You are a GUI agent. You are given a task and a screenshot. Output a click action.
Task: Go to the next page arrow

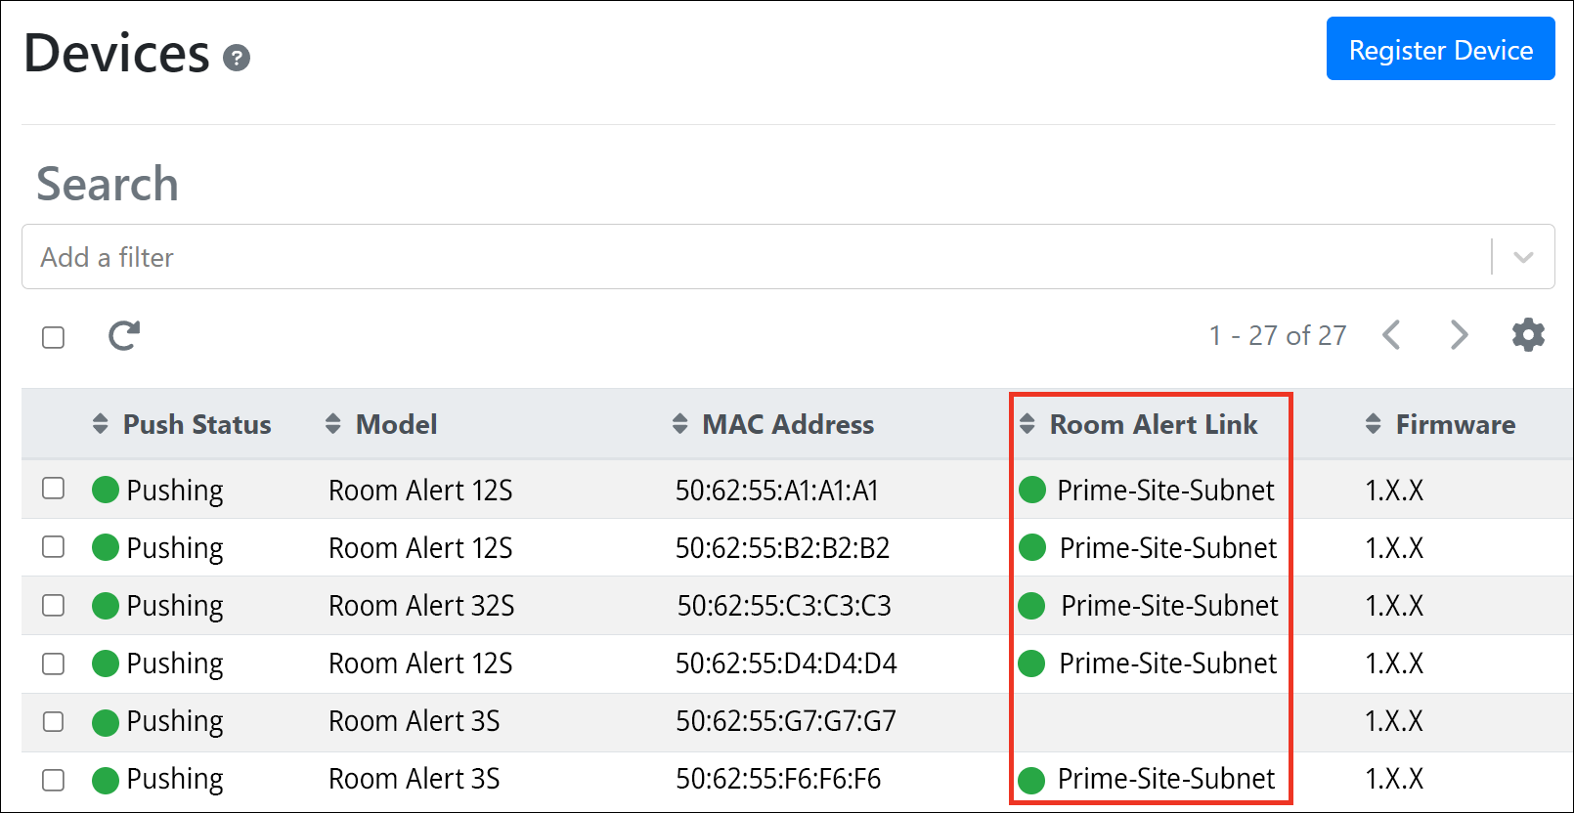coord(1459,335)
